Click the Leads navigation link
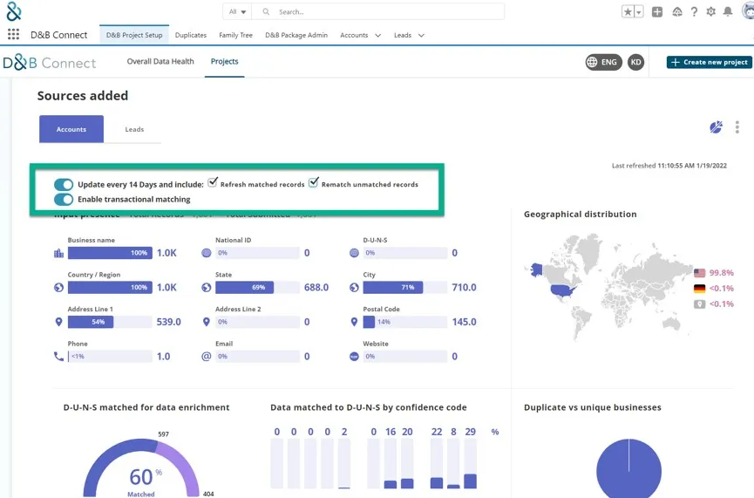Screen dimensions: 754x498 click(x=403, y=35)
